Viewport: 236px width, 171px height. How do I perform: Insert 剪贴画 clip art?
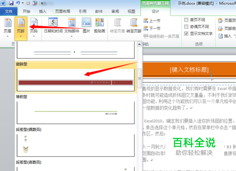point(100,25)
